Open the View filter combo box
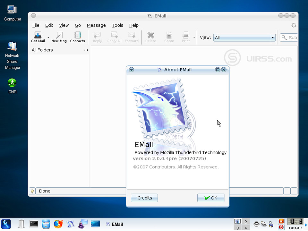The height and width of the screenshot is (231, 308). [244, 38]
